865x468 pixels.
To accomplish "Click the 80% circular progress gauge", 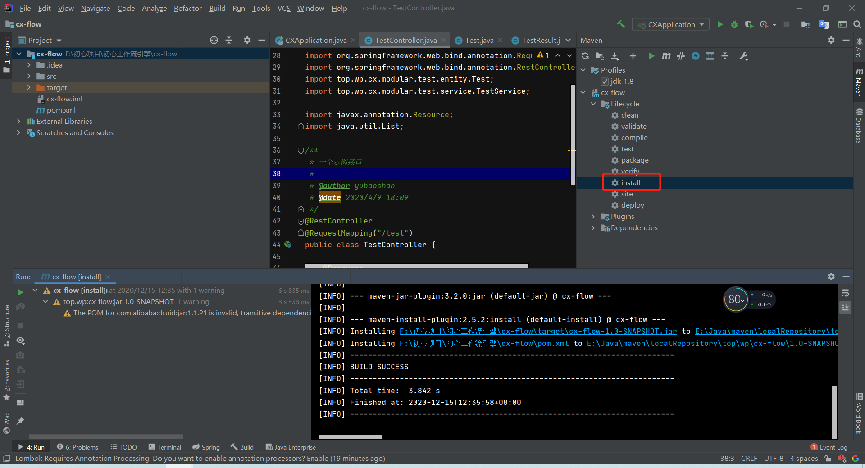I will pos(736,299).
